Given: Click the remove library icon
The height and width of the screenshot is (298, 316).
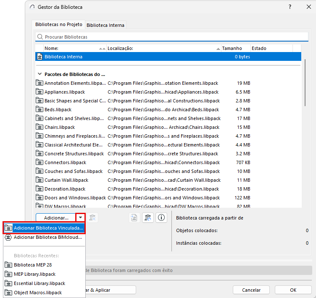Looking at the screenshot, I should tap(92, 218).
